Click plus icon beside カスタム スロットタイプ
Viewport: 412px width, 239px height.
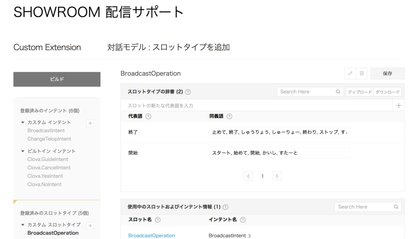(x=90, y=226)
